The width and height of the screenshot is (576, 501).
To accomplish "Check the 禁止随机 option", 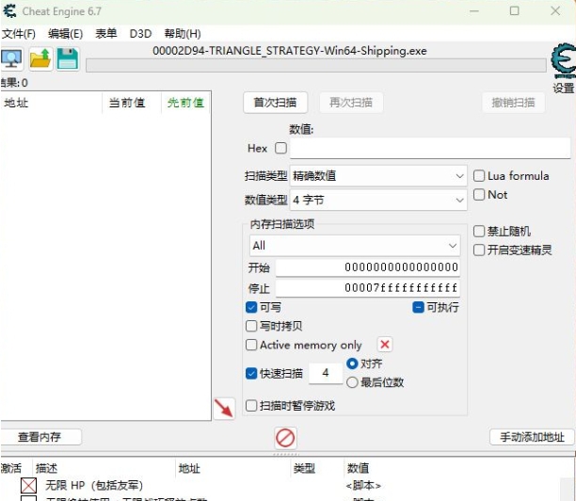I will coord(479,232).
